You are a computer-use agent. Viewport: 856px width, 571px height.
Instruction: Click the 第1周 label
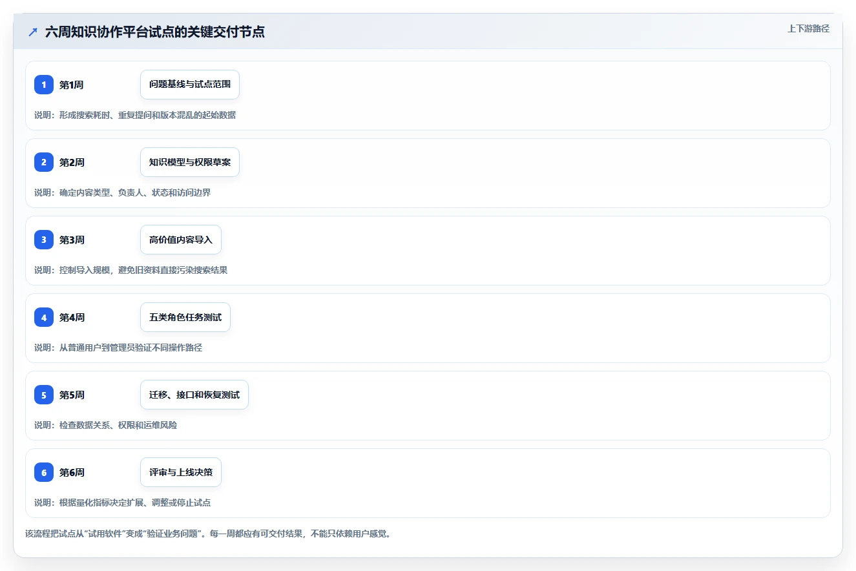click(72, 85)
